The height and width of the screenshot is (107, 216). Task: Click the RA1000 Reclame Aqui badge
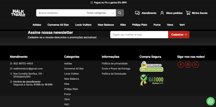[x=151, y=80]
